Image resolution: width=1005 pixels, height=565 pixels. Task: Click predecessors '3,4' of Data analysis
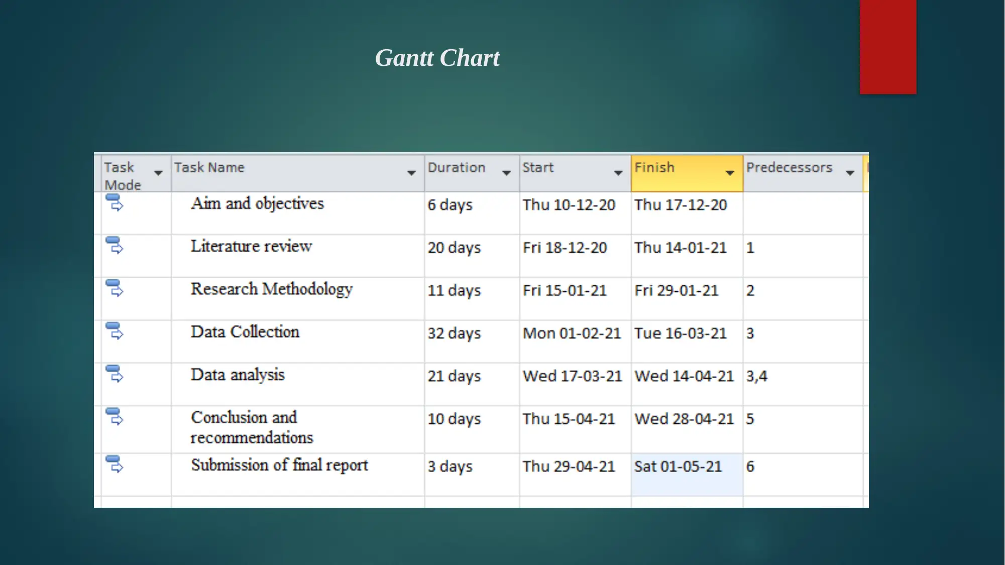pyautogui.click(x=756, y=376)
